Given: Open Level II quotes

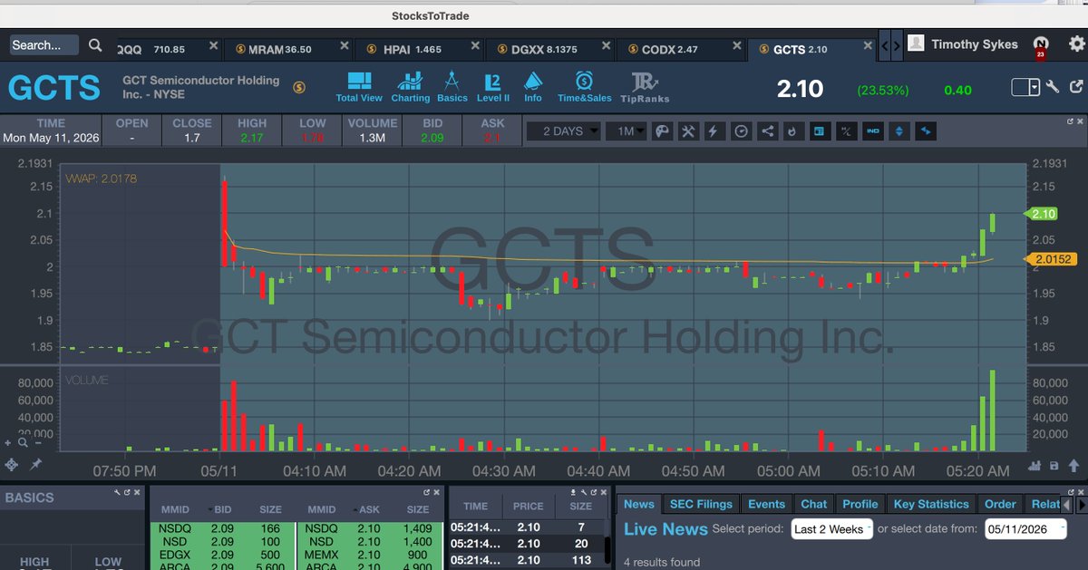Looking at the screenshot, I should tap(493, 87).
